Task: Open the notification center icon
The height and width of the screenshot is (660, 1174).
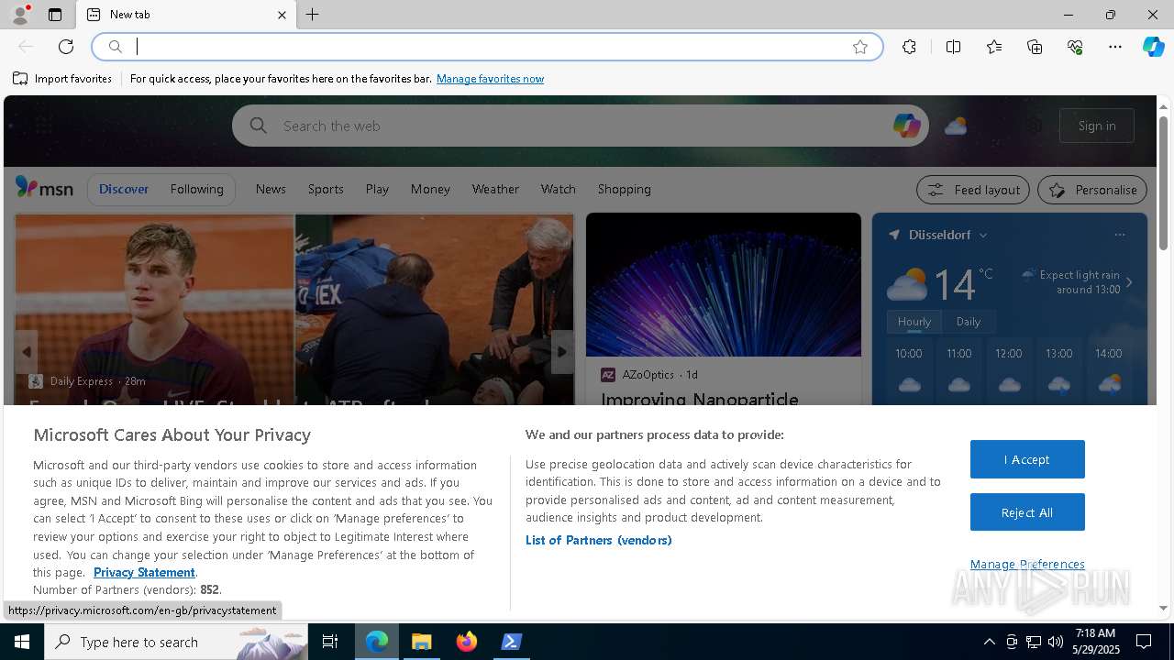Action: 1144,642
